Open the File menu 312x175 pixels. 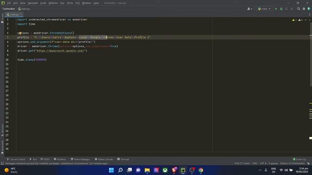(x=9, y=3)
